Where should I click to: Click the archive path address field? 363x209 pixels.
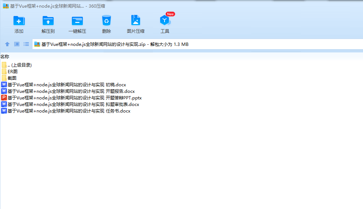197,44
